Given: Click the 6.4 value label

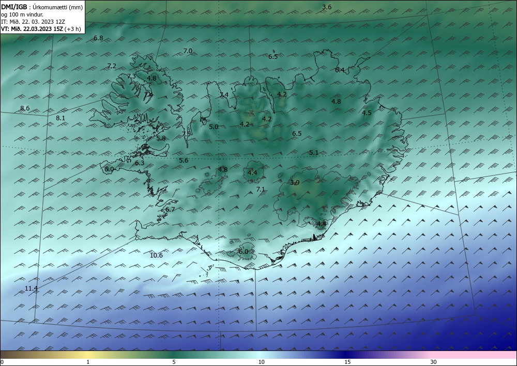Looking at the screenshot, I should [x=340, y=70].
